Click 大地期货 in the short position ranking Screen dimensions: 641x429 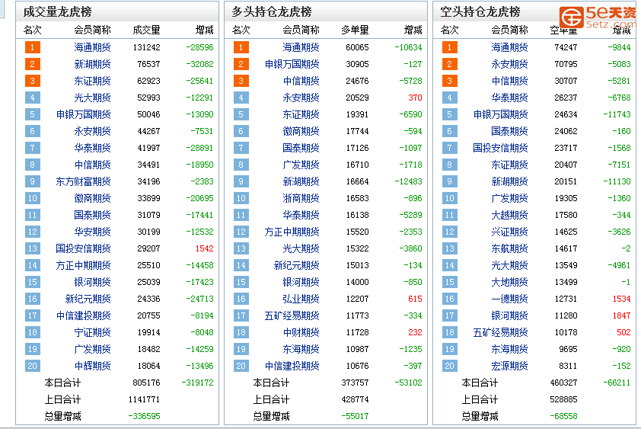pos(509,283)
